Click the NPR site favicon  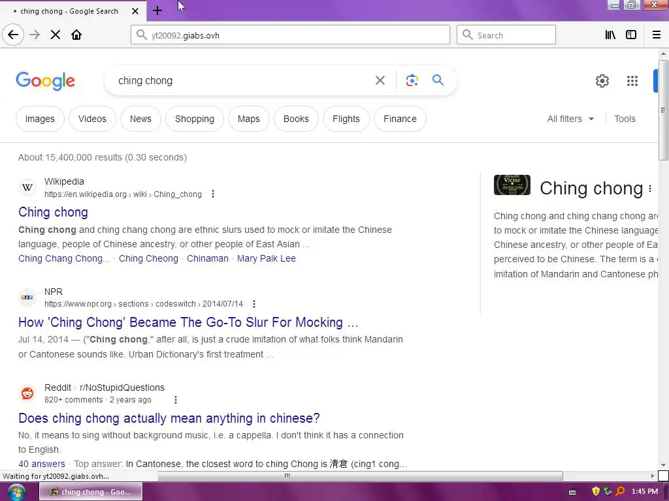click(x=27, y=297)
